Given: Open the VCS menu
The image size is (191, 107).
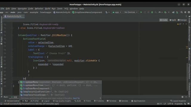Looking at the screenshot, I should tap(66, 9).
